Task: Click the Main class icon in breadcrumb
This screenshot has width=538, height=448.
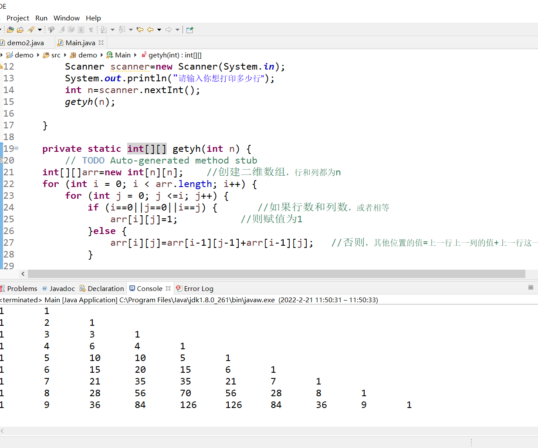Action: point(110,55)
